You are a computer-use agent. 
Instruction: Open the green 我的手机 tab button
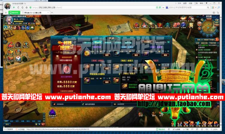[14, 13]
